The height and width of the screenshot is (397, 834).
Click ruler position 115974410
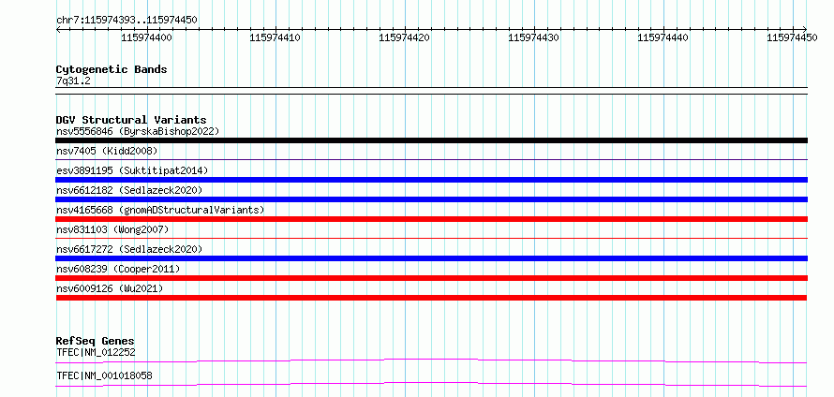coord(275,37)
